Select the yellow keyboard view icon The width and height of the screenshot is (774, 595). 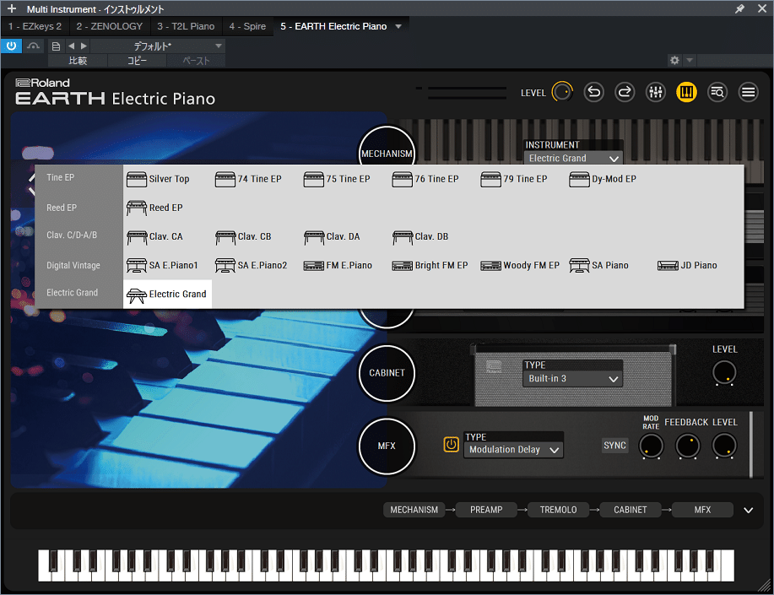(x=686, y=92)
